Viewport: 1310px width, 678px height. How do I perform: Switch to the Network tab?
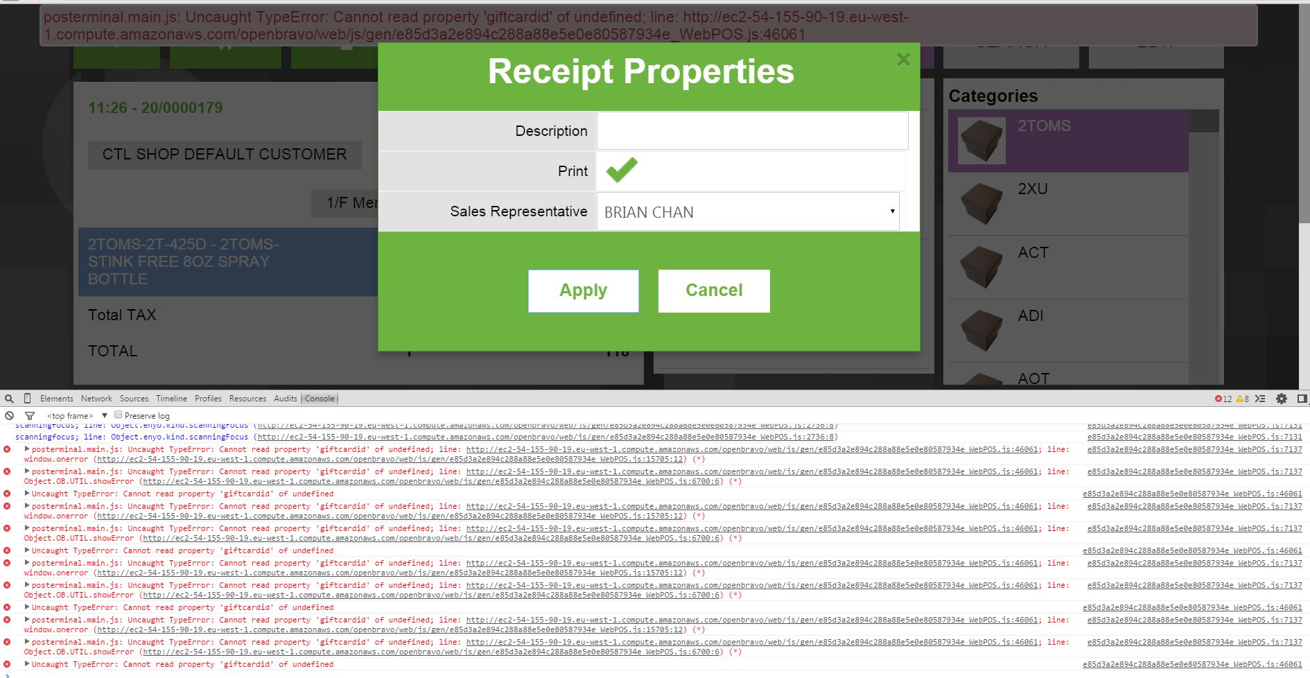[96, 399]
